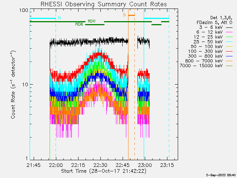237x178 pixels.
Task: Select the '3 - 6 keV' legend label
Action: tap(211, 27)
